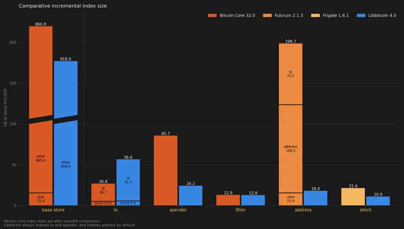Image resolution: width=404 pixels, height=229 pixels.
Task: Click the '18.0' address bar value
Action: point(316,189)
